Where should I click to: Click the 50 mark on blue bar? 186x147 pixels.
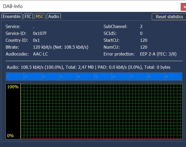point(96,77)
